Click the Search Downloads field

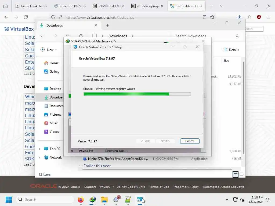coord(207,36)
